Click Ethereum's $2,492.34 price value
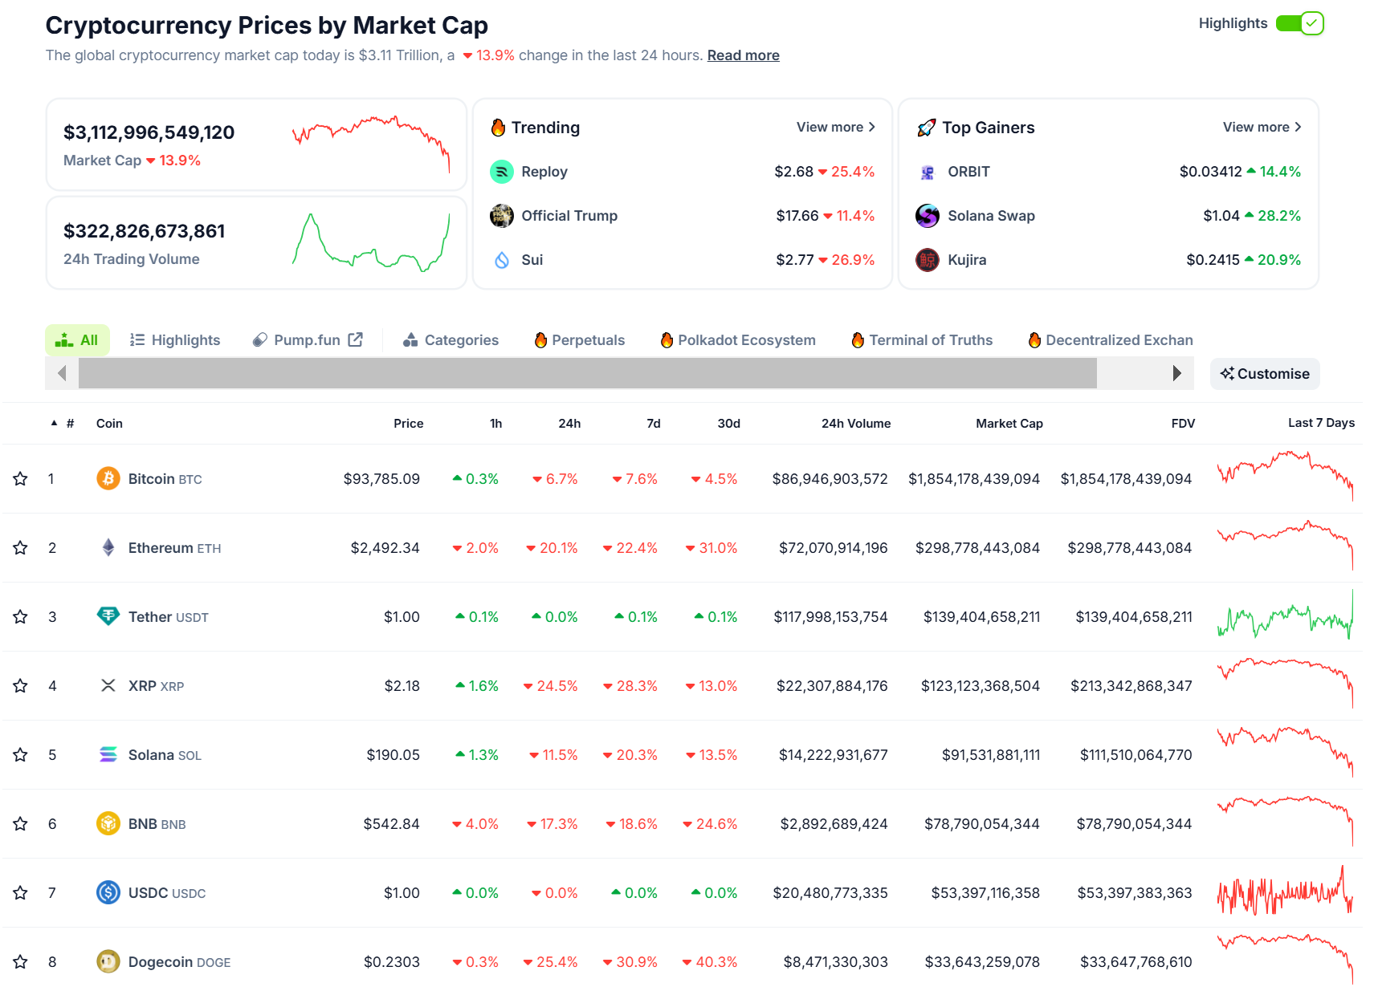This screenshot has height=991, width=1374. tap(385, 548)
